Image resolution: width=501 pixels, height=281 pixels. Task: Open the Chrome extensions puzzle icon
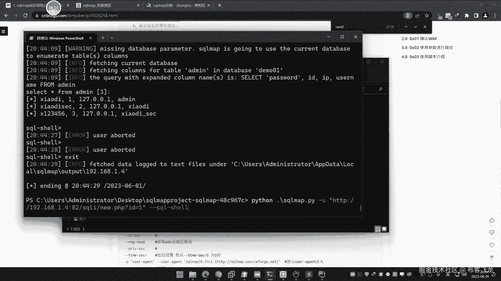click(467, 16)
